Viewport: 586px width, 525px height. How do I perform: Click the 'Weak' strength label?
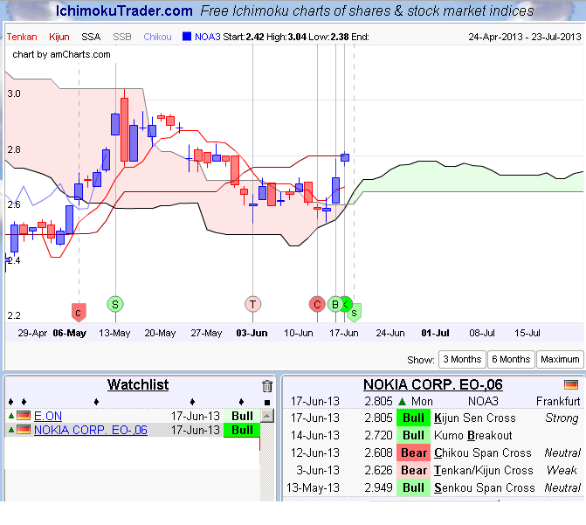[x=562, y=471]
